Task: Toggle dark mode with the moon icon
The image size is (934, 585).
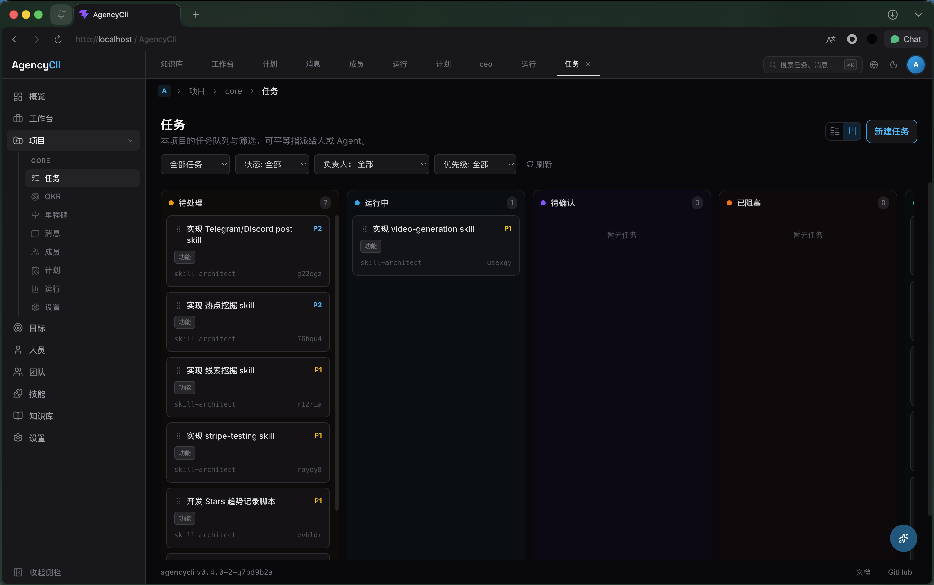Action: click(894, 65)
